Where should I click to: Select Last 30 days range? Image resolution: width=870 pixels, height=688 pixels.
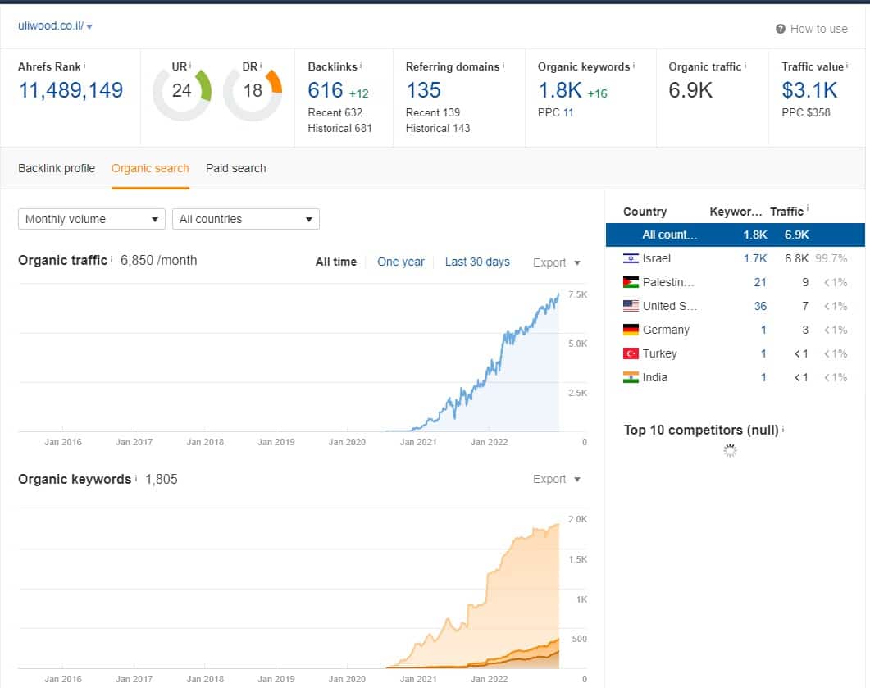coord(477,262)
